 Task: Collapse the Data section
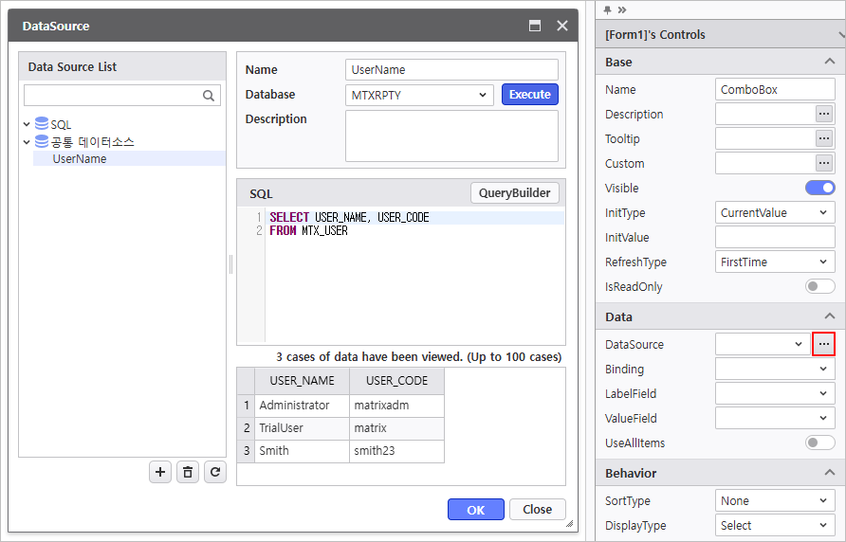point(830,316)
